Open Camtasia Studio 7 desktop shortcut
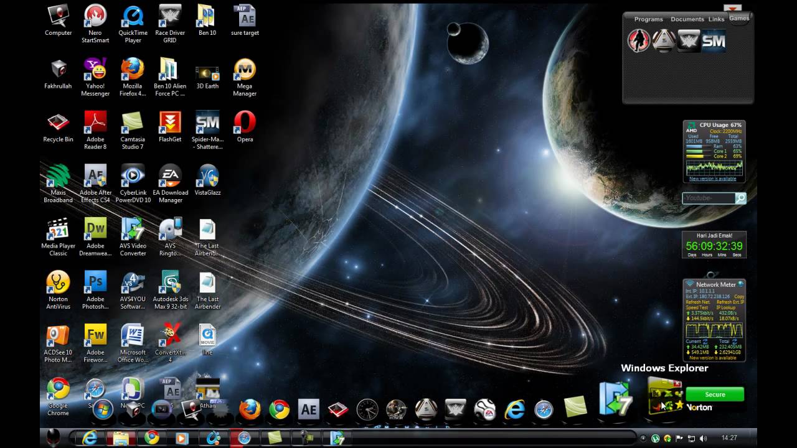 [133, 131]
